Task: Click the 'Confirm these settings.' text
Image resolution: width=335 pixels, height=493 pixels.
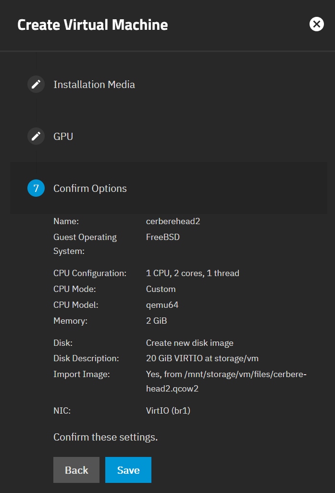Action: pos(105,438)
